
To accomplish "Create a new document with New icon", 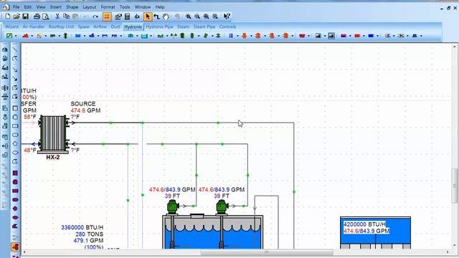I will tap(8, 16).
